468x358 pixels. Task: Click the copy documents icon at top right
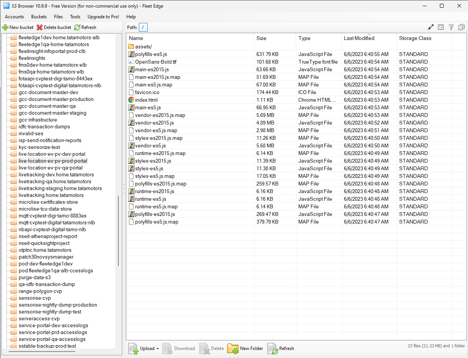(x=462, y=27)
